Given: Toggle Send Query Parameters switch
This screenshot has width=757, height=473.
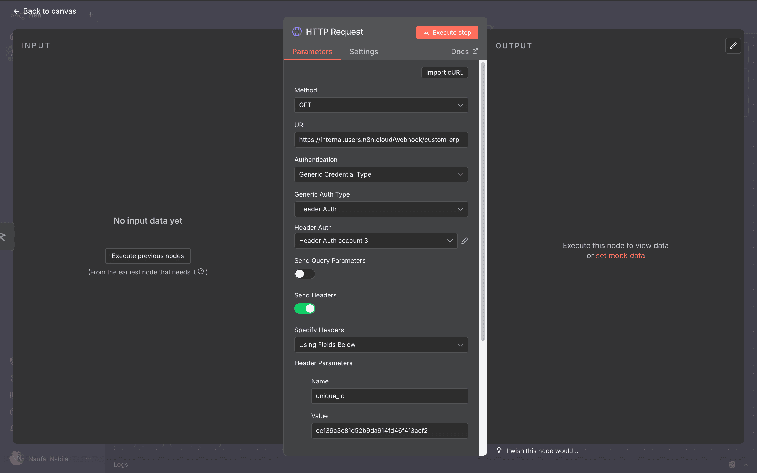Looking at the screenshot, I should point(305,274).
